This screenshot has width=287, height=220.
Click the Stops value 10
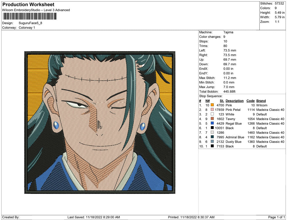pyautogui.click(x=225, y=41)
